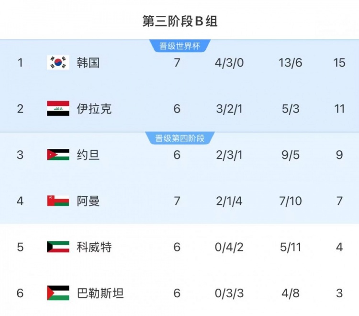The width and height of the screenshot is (359, 316).
Task: Click the 晋级世界杯 label tab
Action: tap(179, 46)
